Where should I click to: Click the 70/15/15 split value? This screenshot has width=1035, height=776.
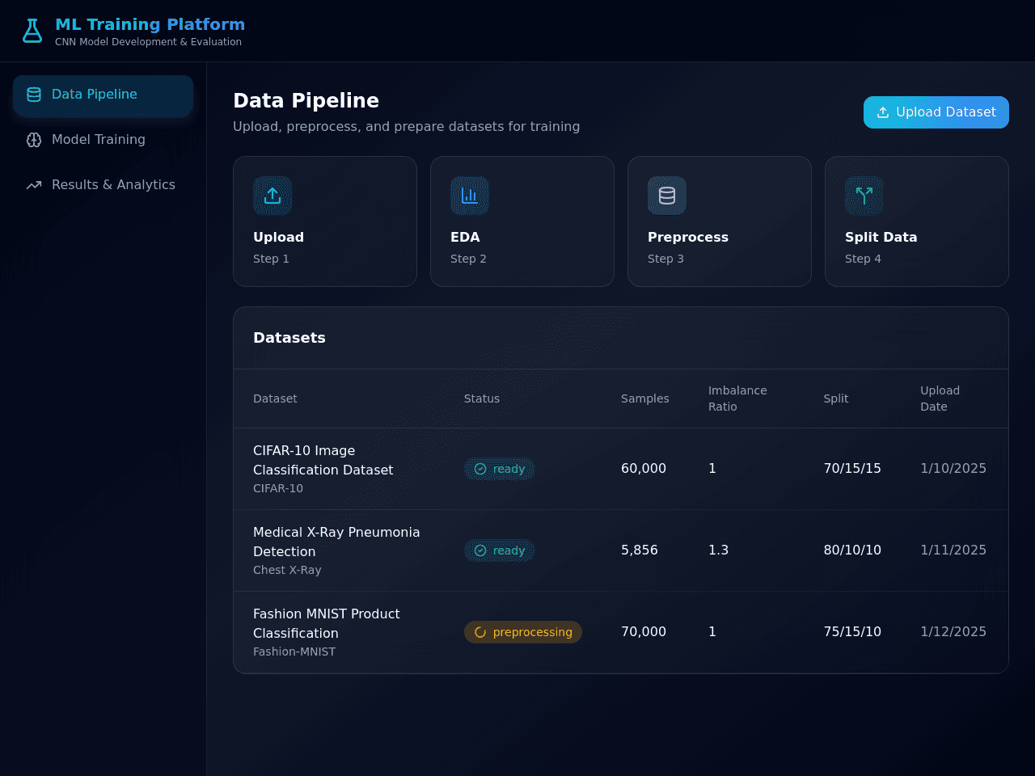pos(852,469)
